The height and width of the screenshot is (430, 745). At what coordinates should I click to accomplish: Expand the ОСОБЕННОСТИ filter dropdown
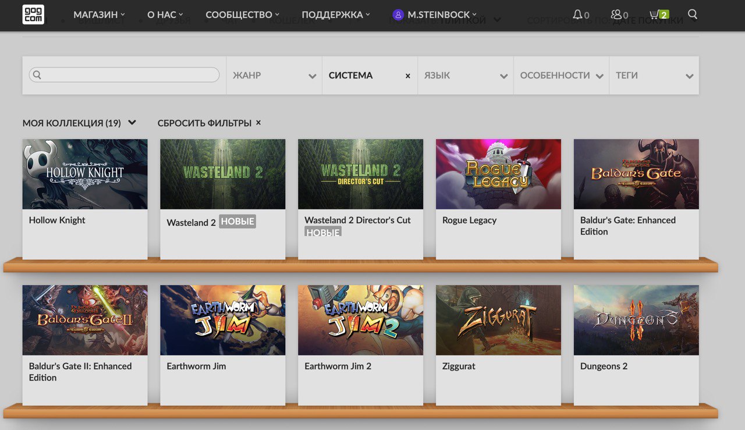click(x=561, y=76)
